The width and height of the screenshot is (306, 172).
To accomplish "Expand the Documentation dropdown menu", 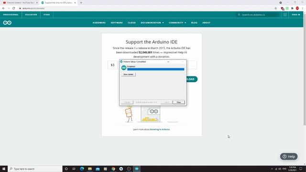I will (152, 22).
